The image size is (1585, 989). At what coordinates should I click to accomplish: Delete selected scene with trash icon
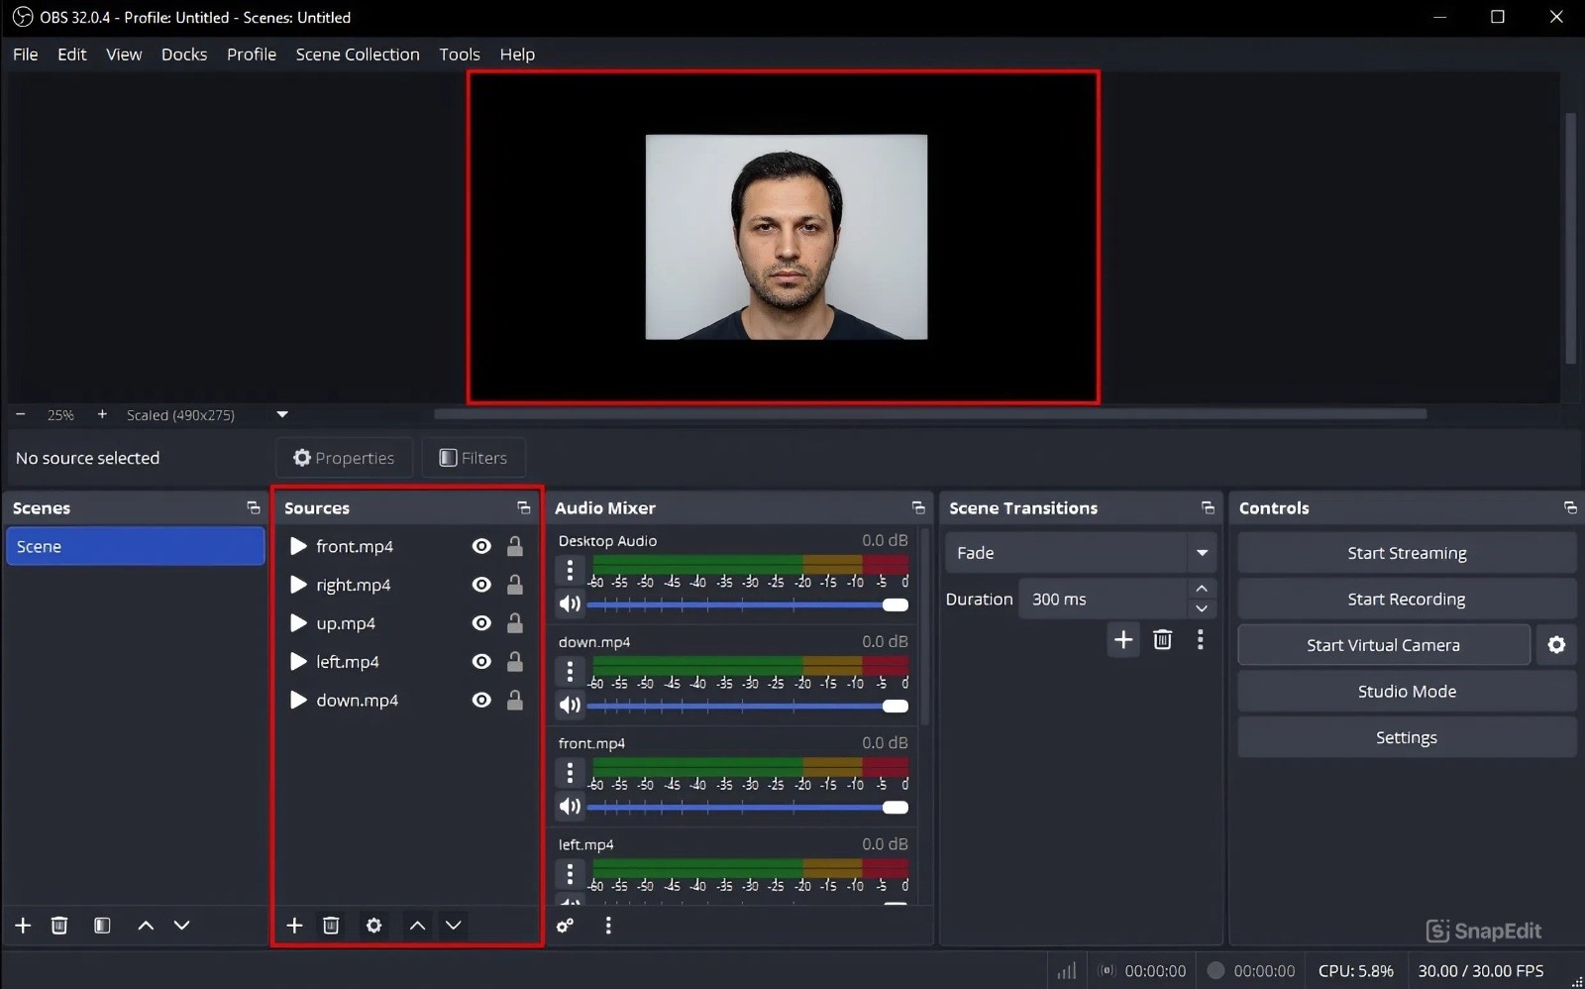tap(59, 925)
